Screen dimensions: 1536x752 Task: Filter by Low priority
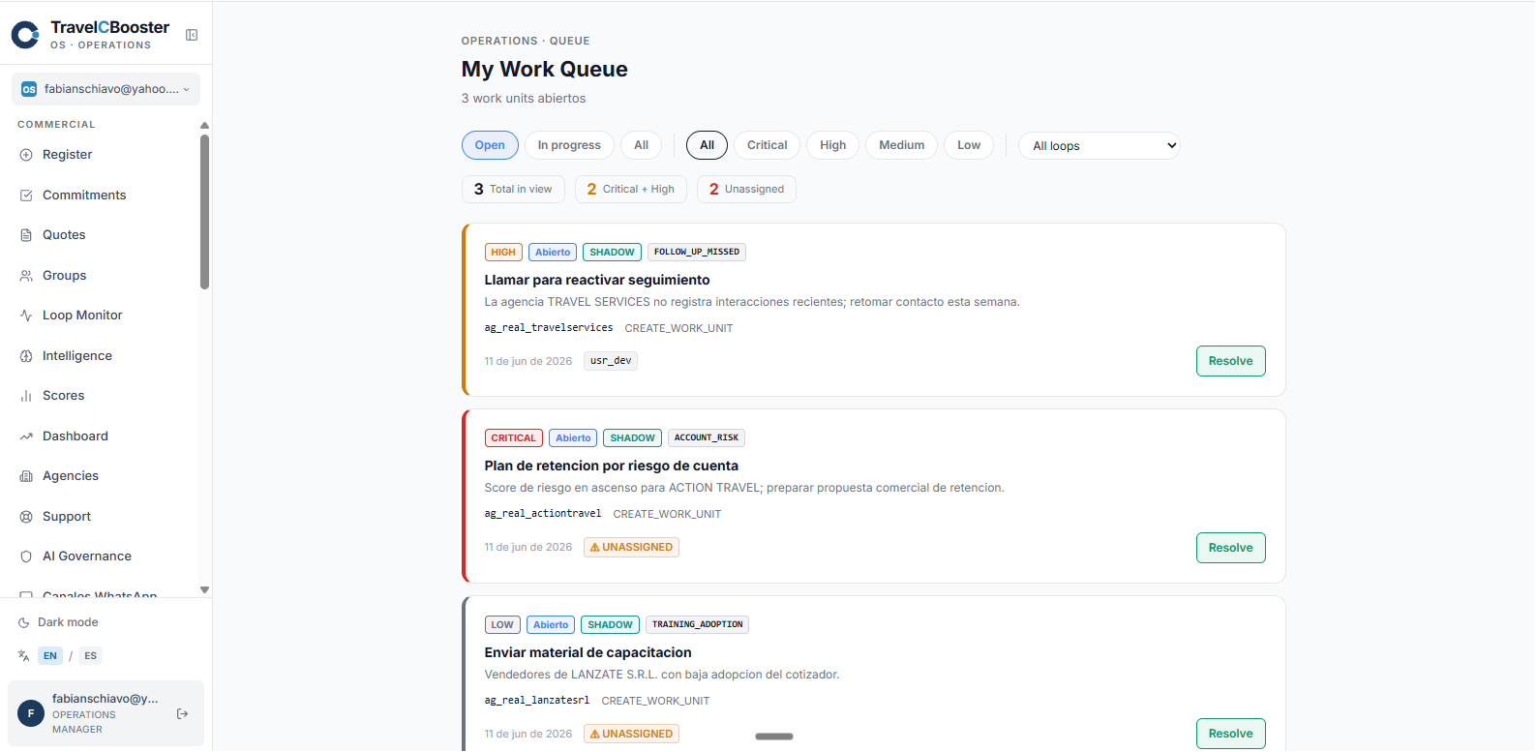[969, 145]
